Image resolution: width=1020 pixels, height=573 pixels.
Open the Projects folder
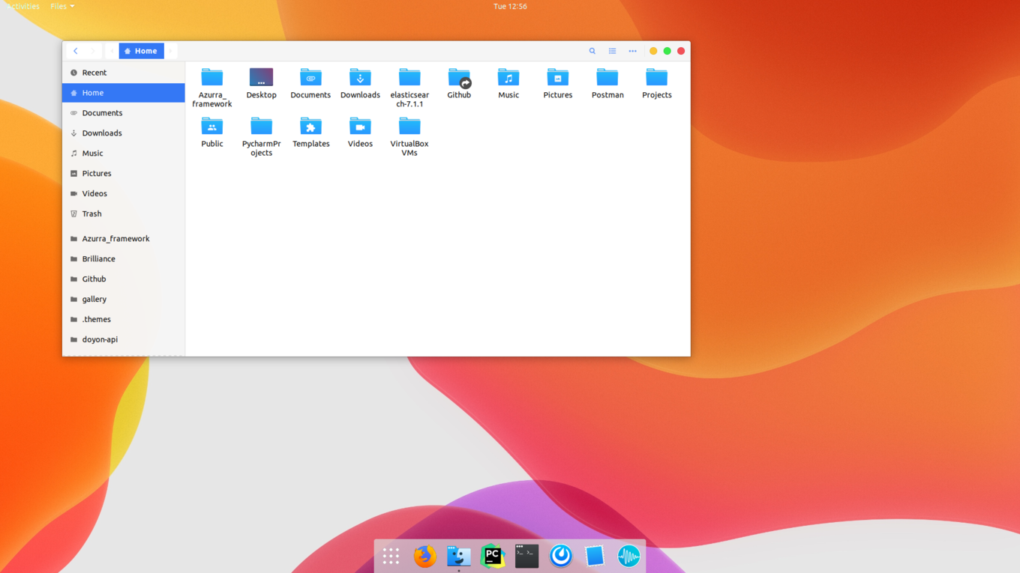coord(657,78)
